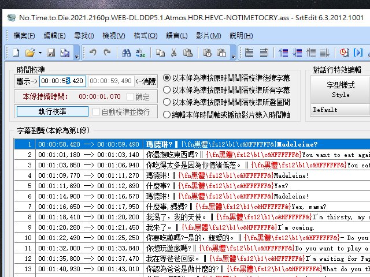Screen dimensions: 370x277
Task: Click the SrtEdit app icon in title bar
Action: coord(11,17)
